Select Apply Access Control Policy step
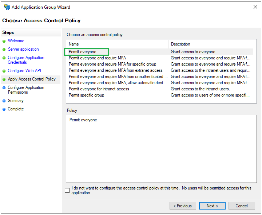262x215 pixels. point(32,79)
